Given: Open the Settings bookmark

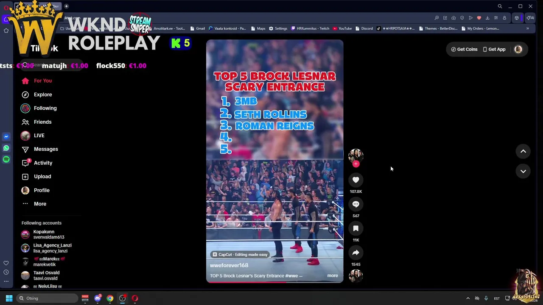Looking at the screenshot, I should tap(278, 28).
